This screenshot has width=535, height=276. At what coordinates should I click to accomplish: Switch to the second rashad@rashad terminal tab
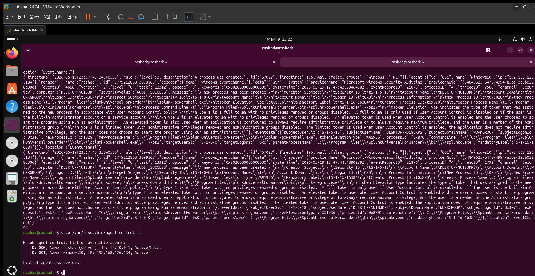coord(407,62)
